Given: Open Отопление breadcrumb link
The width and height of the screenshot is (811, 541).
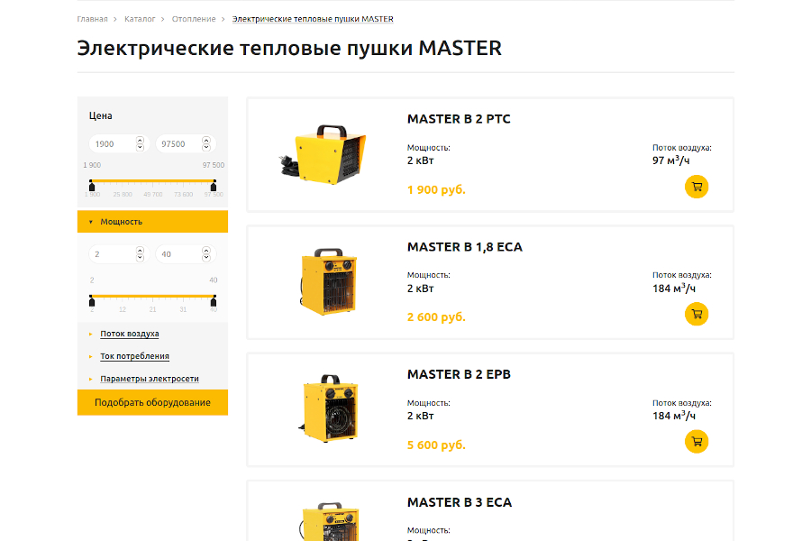Looking at the screenshot, I should [194, 19].
